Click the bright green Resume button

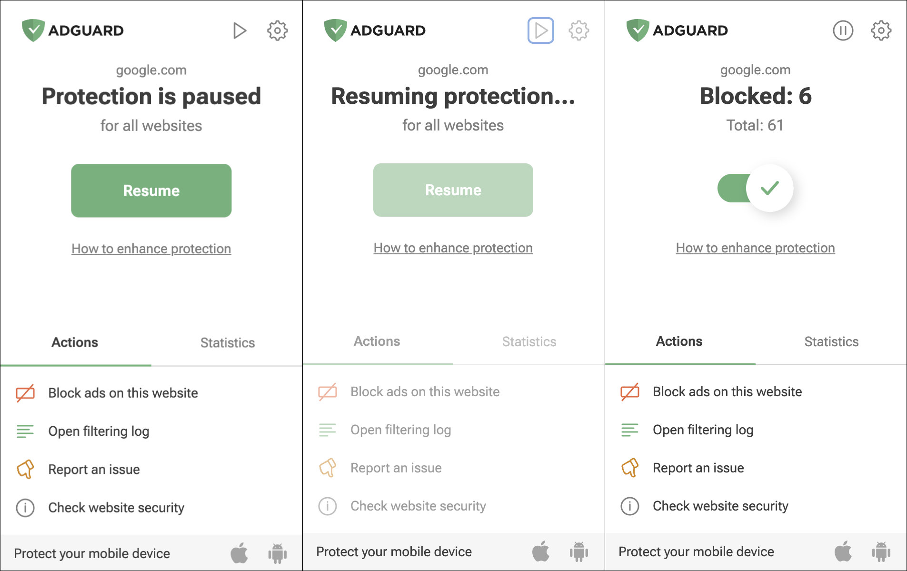(x=151, y=190)
